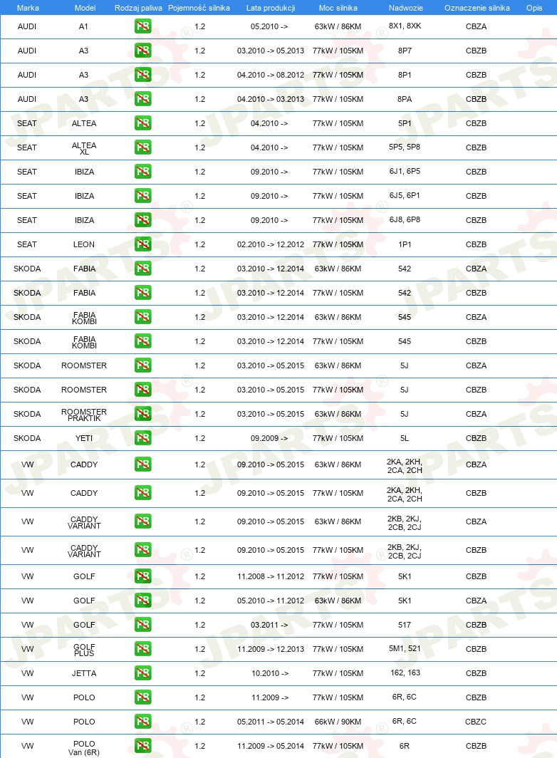The height and width of the screenshot is (758, 557).
Task: Click the fuel icon in the FABIA KOMBI CBZB row
Action: pos(142,341)
